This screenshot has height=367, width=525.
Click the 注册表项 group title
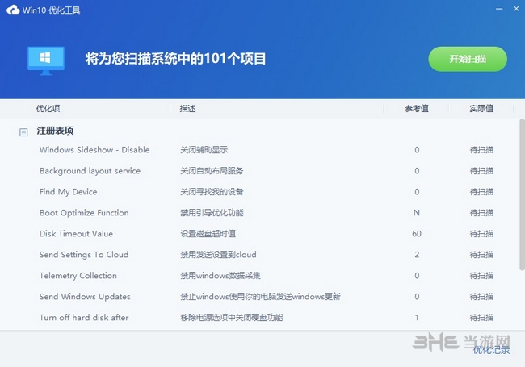tap(55, 131)
